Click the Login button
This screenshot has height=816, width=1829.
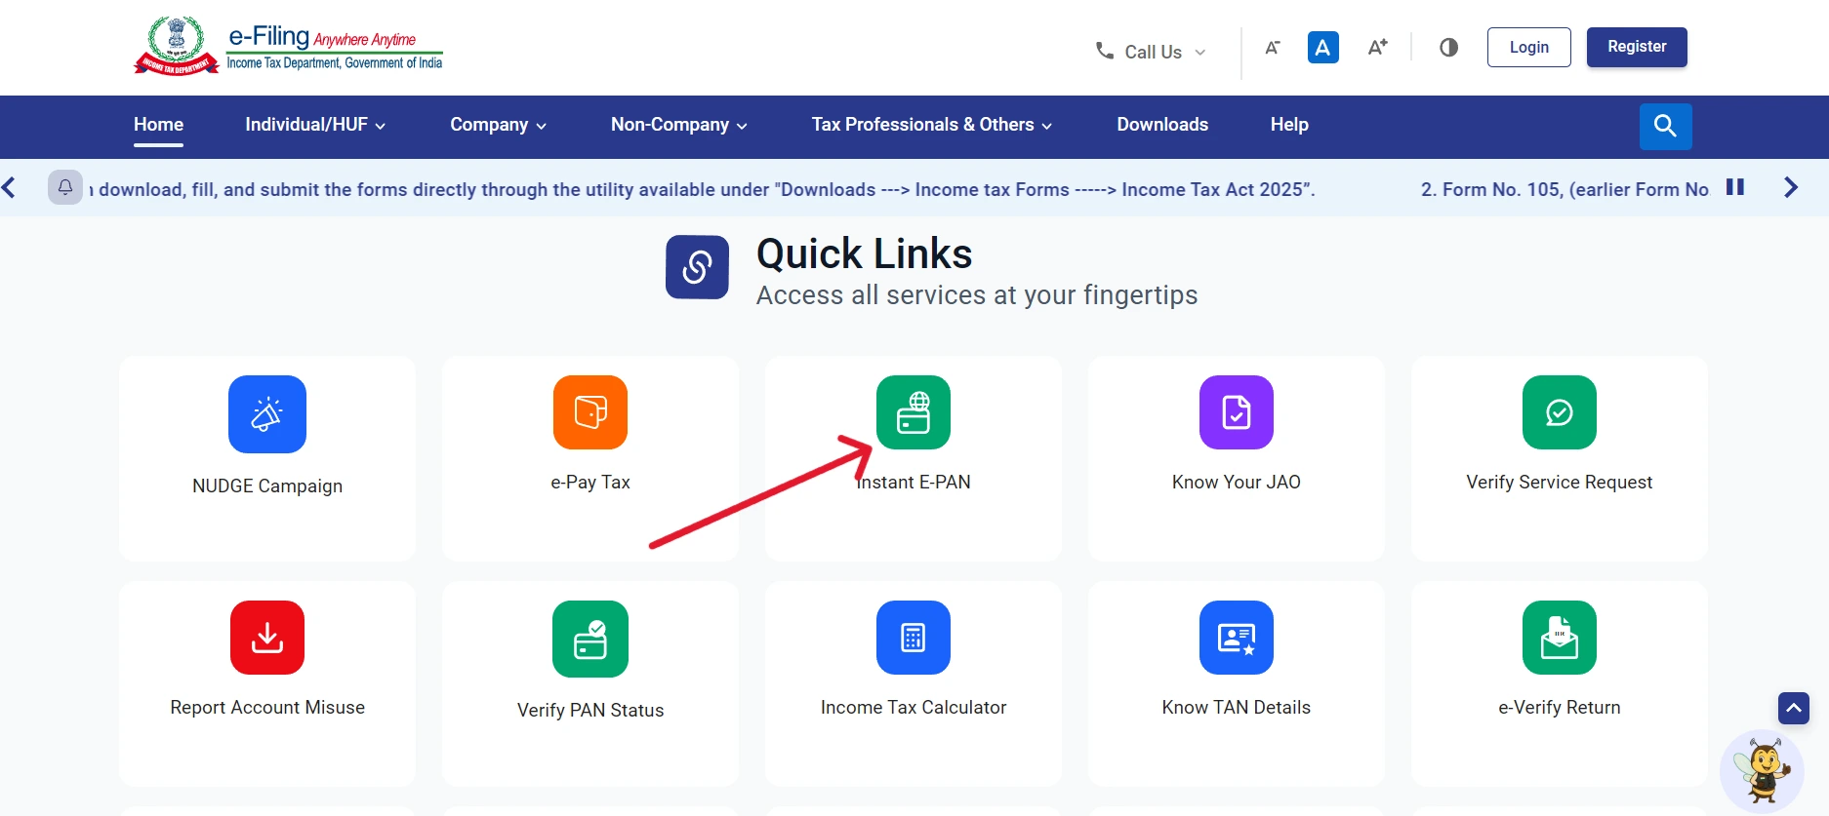[x=1528, y=47]
